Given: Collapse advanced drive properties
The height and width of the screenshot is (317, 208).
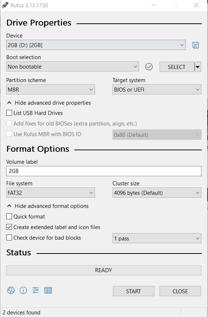Looking at the screenshot, I should [49, 103].
